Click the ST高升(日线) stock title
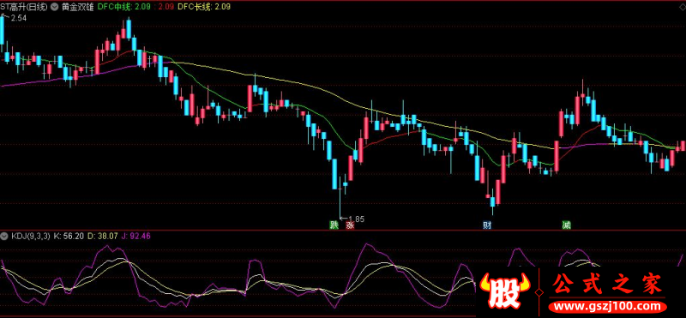Screen dimensions: 686x318 pos(25,7)
